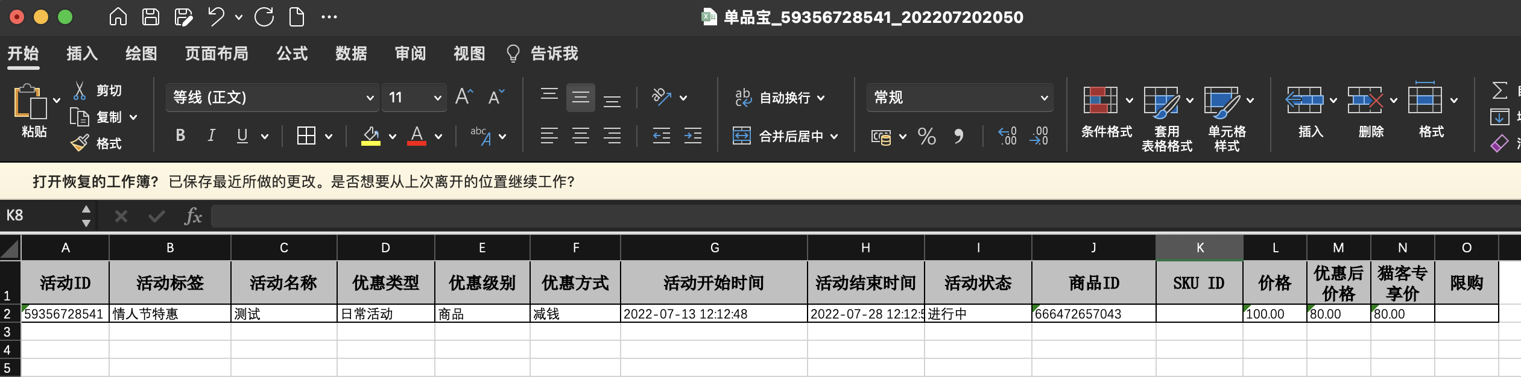Open 套用表格格式 table format gallery
This screenshot has width=1521, height=377.
(x=1167, y=119)
